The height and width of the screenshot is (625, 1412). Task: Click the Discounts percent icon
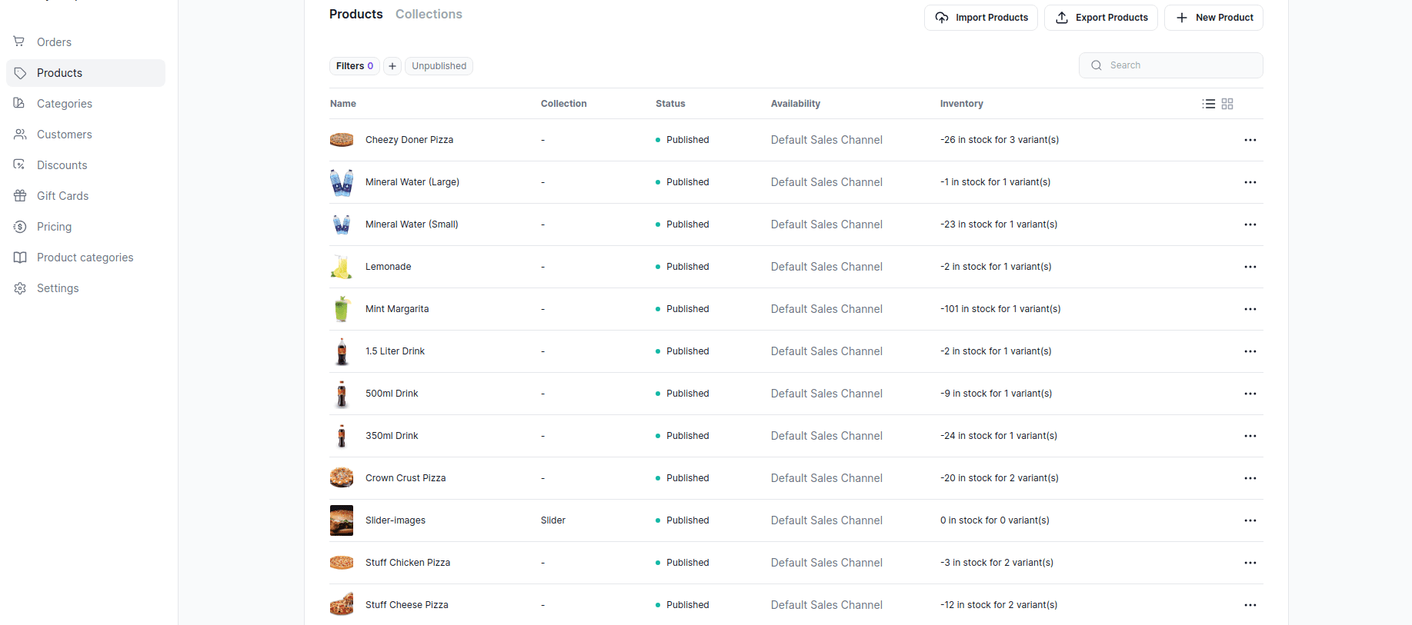tap(20, 165)
